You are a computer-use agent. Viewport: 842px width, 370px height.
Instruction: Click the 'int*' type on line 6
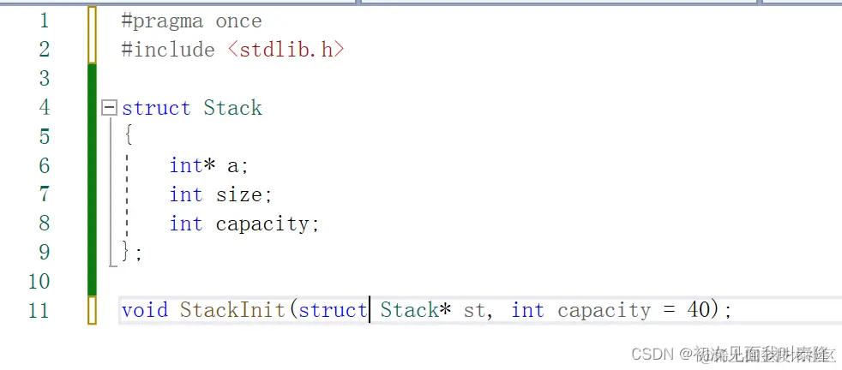pos(192,165)
